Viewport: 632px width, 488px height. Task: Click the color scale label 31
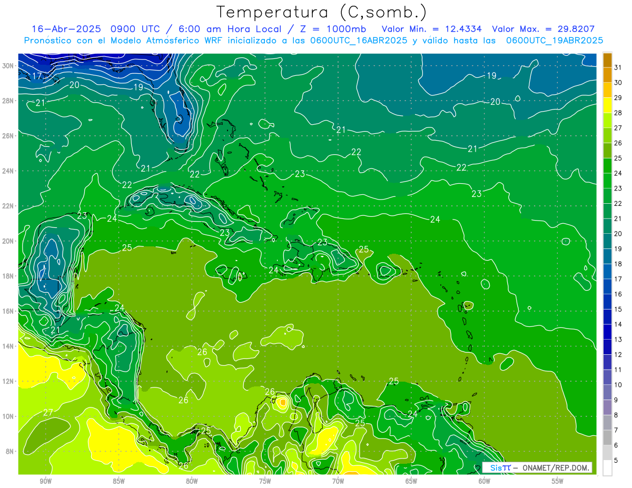point(618,67)
